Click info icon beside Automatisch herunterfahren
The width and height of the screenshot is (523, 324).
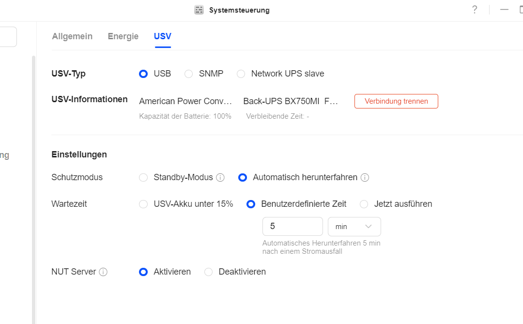point(365,178)
